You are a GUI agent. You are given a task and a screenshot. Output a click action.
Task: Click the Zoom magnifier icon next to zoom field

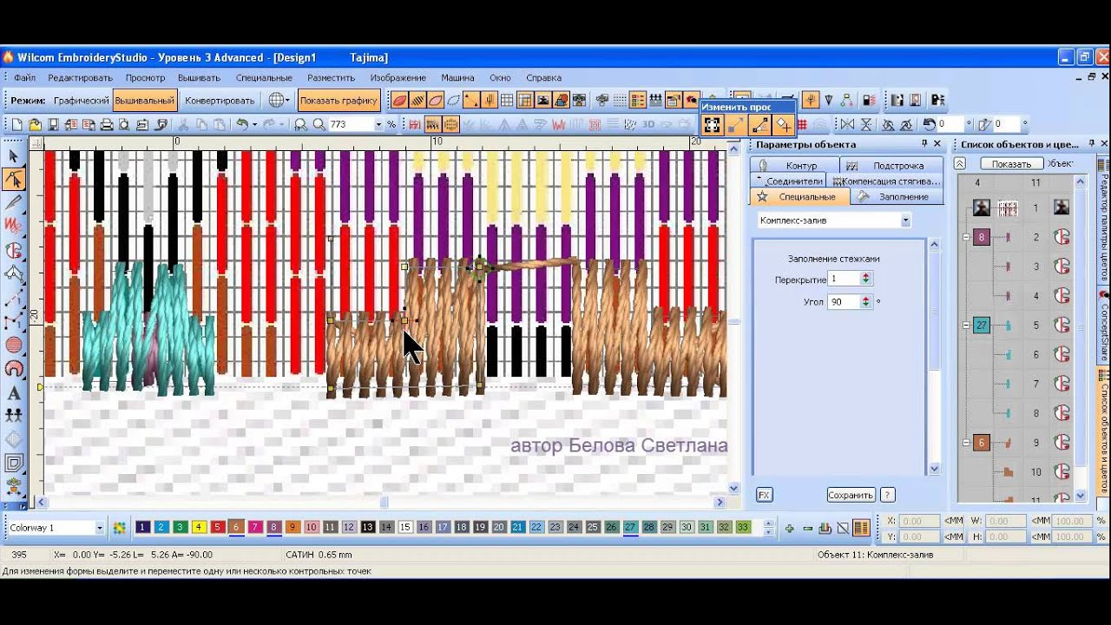tap(319, 124)
